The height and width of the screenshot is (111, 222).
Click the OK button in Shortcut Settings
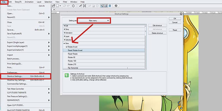click(175, 19)
